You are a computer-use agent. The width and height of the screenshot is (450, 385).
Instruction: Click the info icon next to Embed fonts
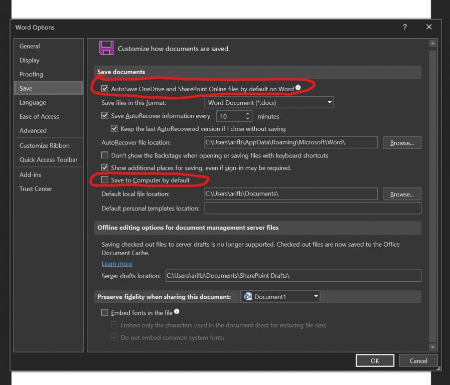pyautogui.click(x=177, y=312)
